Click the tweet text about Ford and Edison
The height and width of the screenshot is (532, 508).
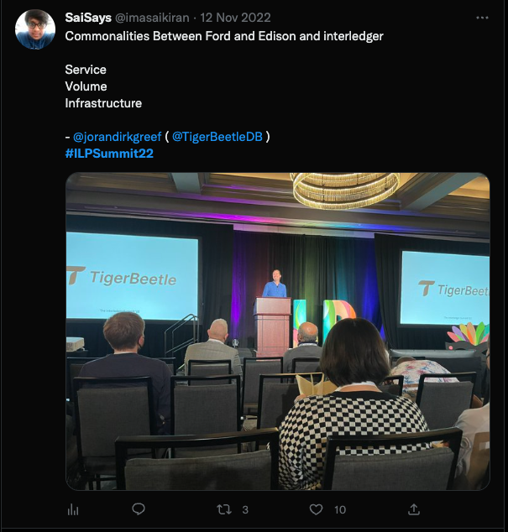(224, 36)
